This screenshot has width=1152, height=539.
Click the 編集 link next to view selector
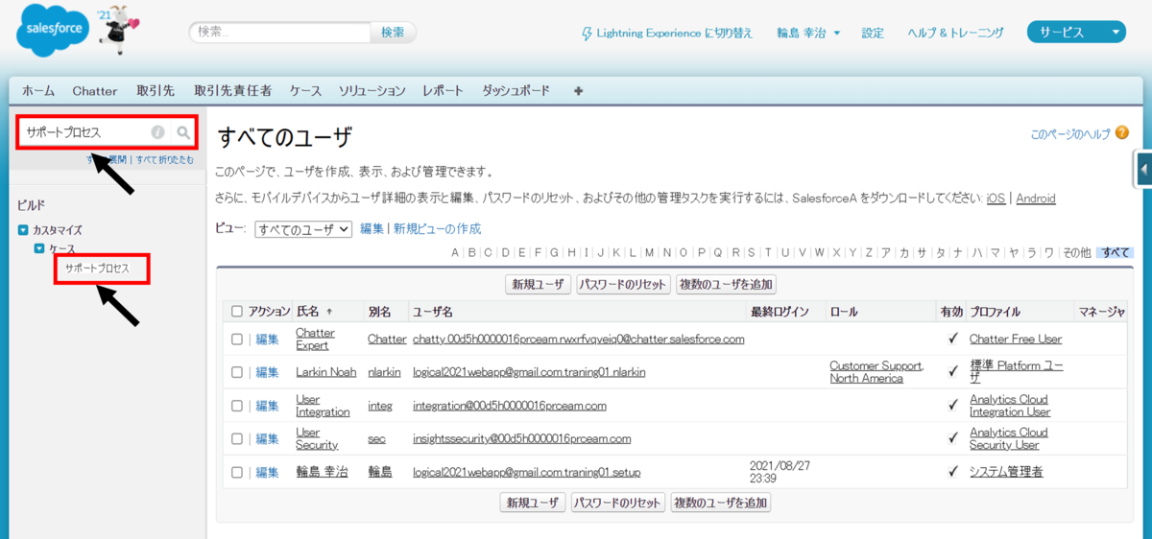[372, 229]
